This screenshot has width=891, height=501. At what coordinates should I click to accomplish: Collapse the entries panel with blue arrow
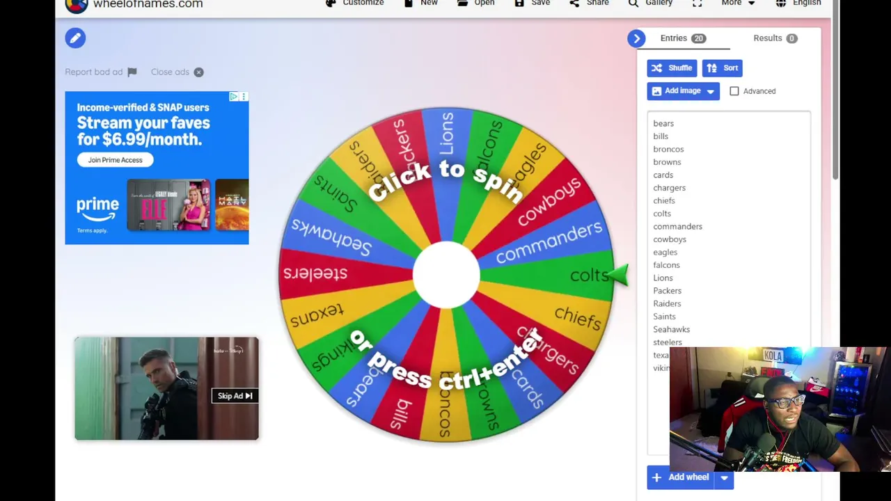coord(636,38)
